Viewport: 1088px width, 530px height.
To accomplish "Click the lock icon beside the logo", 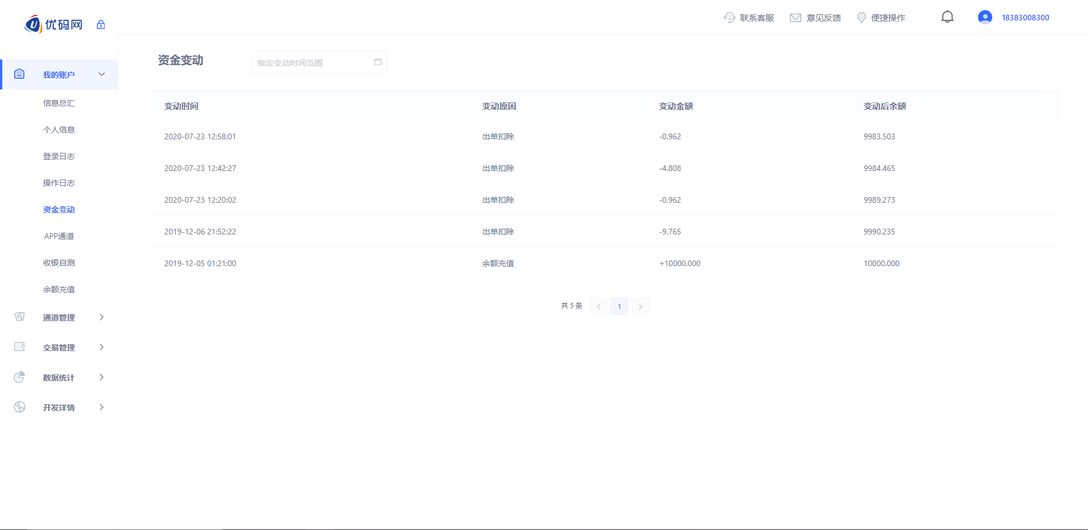I will click(x=101, y=24).
